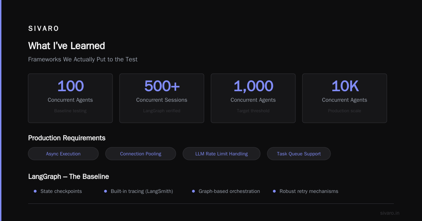The image size is (422, 221).
Task: Click the Frameworks We Actually Put to the Test subtitle
Action: (83, 59)
